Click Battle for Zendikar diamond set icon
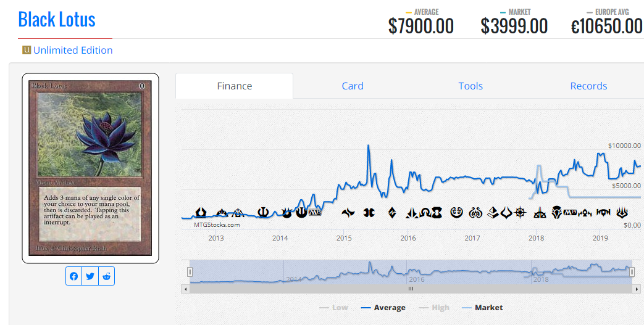 [x=392, y=213]
